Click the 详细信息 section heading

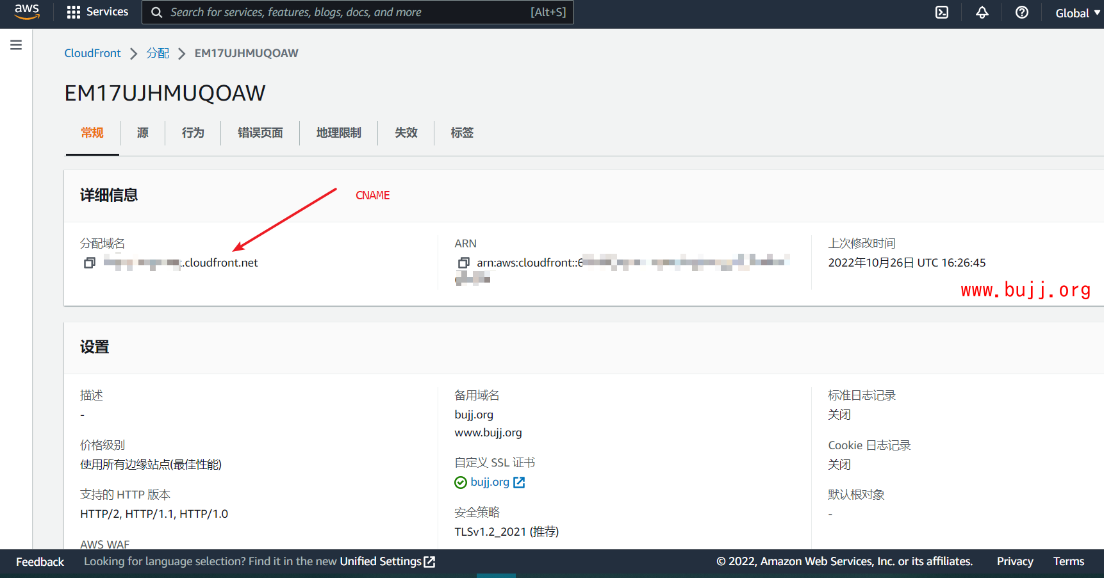[109, 195]
